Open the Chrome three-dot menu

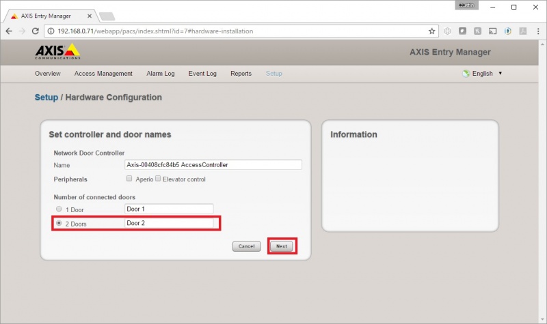click(538, 31)
